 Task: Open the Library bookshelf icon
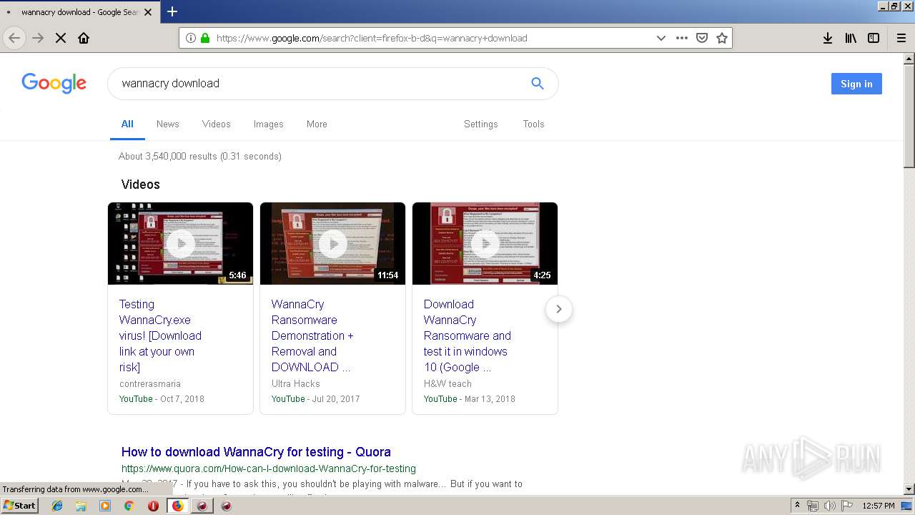point(851,38)
